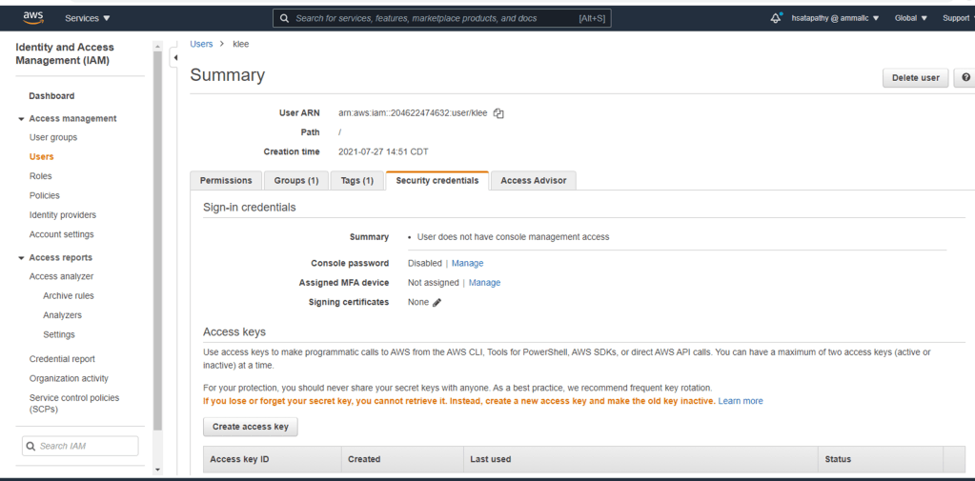Open the Services dropdown menu

(x=88, y=18)
